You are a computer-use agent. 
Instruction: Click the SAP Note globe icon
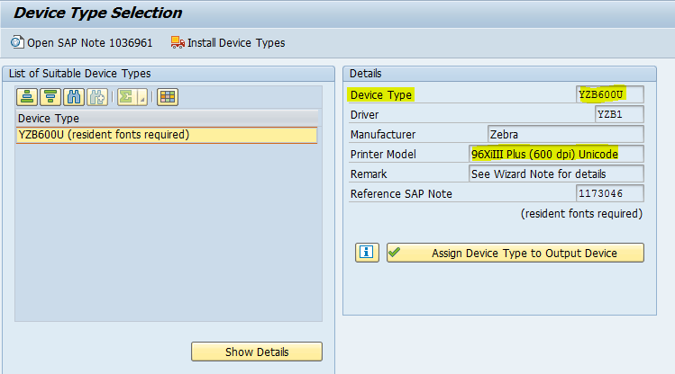17,42
